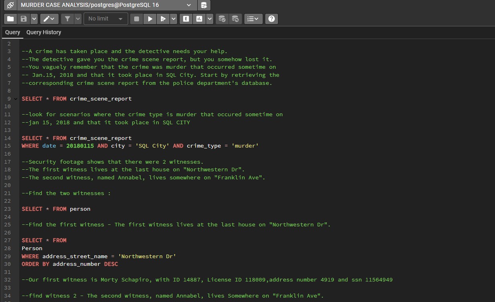Commit the transaction

[x=222, y=19]
